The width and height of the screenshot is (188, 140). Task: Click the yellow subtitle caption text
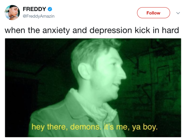(x=95, y=127)
